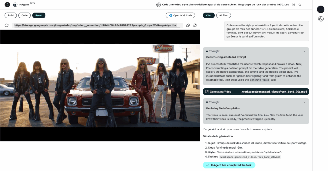Click the private session lock icon
Screen dimensions: 328x171
[x=158, y=5]
